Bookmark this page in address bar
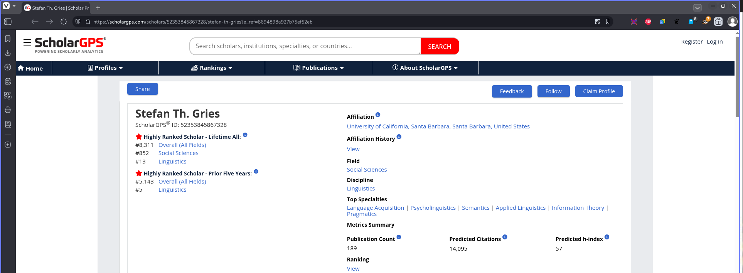 (608, 22)
